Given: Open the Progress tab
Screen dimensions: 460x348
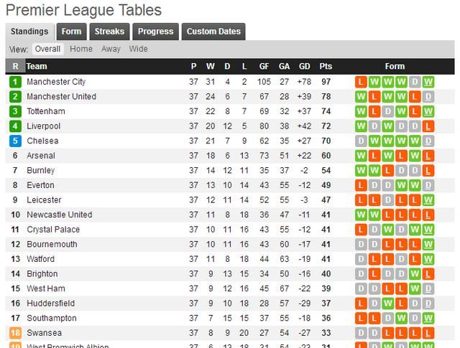Looking at the screenshot, I should tap(155, 32).
